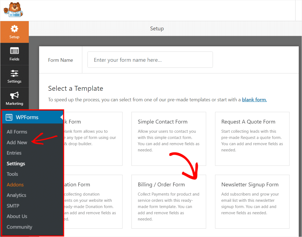This screenshot has height=237, width=302.
Task: Choose the Newsletter Signup Form template
Action: (x=252, y=202)
